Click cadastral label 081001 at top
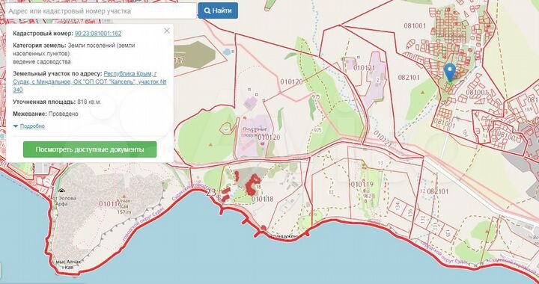 (415, 25)
